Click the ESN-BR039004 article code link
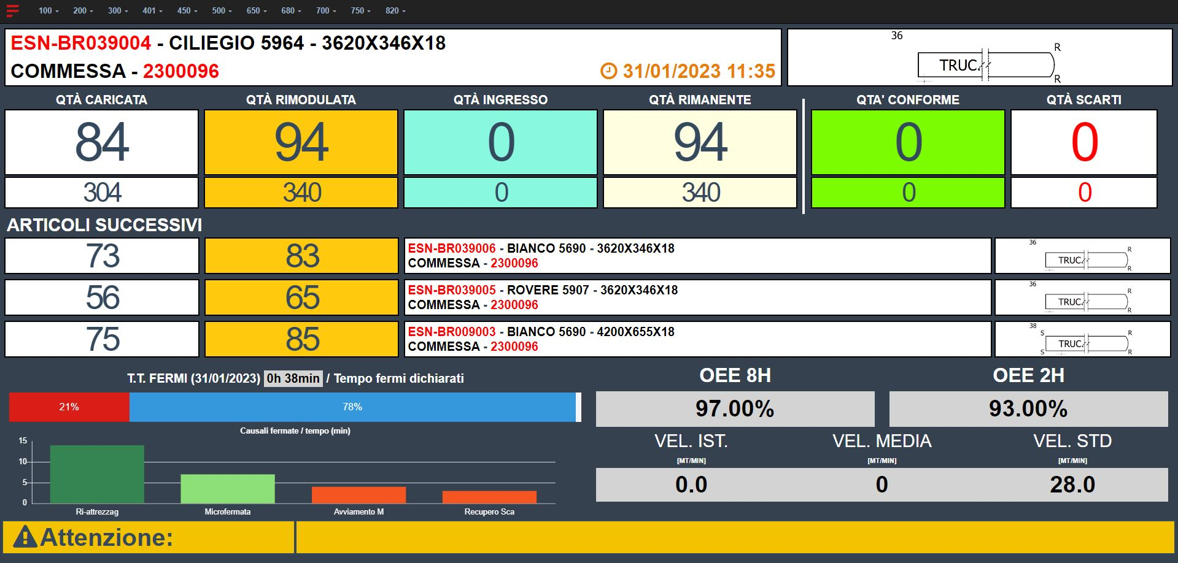This screenshot has width=1178, height=563. pyautogui.click(x=81, y=43)
